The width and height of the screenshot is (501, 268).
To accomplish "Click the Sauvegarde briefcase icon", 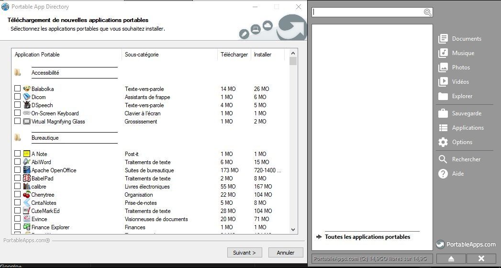I will [x=443, y=113].
